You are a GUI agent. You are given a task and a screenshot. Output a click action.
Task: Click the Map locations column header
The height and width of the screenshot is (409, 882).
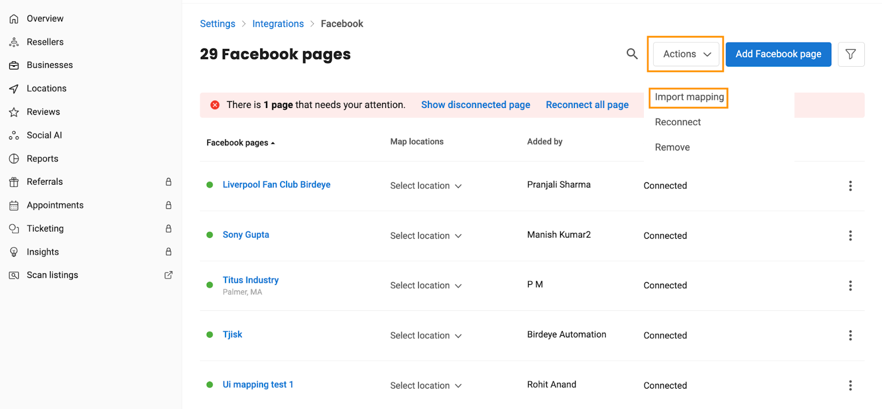tap(417, 142)
